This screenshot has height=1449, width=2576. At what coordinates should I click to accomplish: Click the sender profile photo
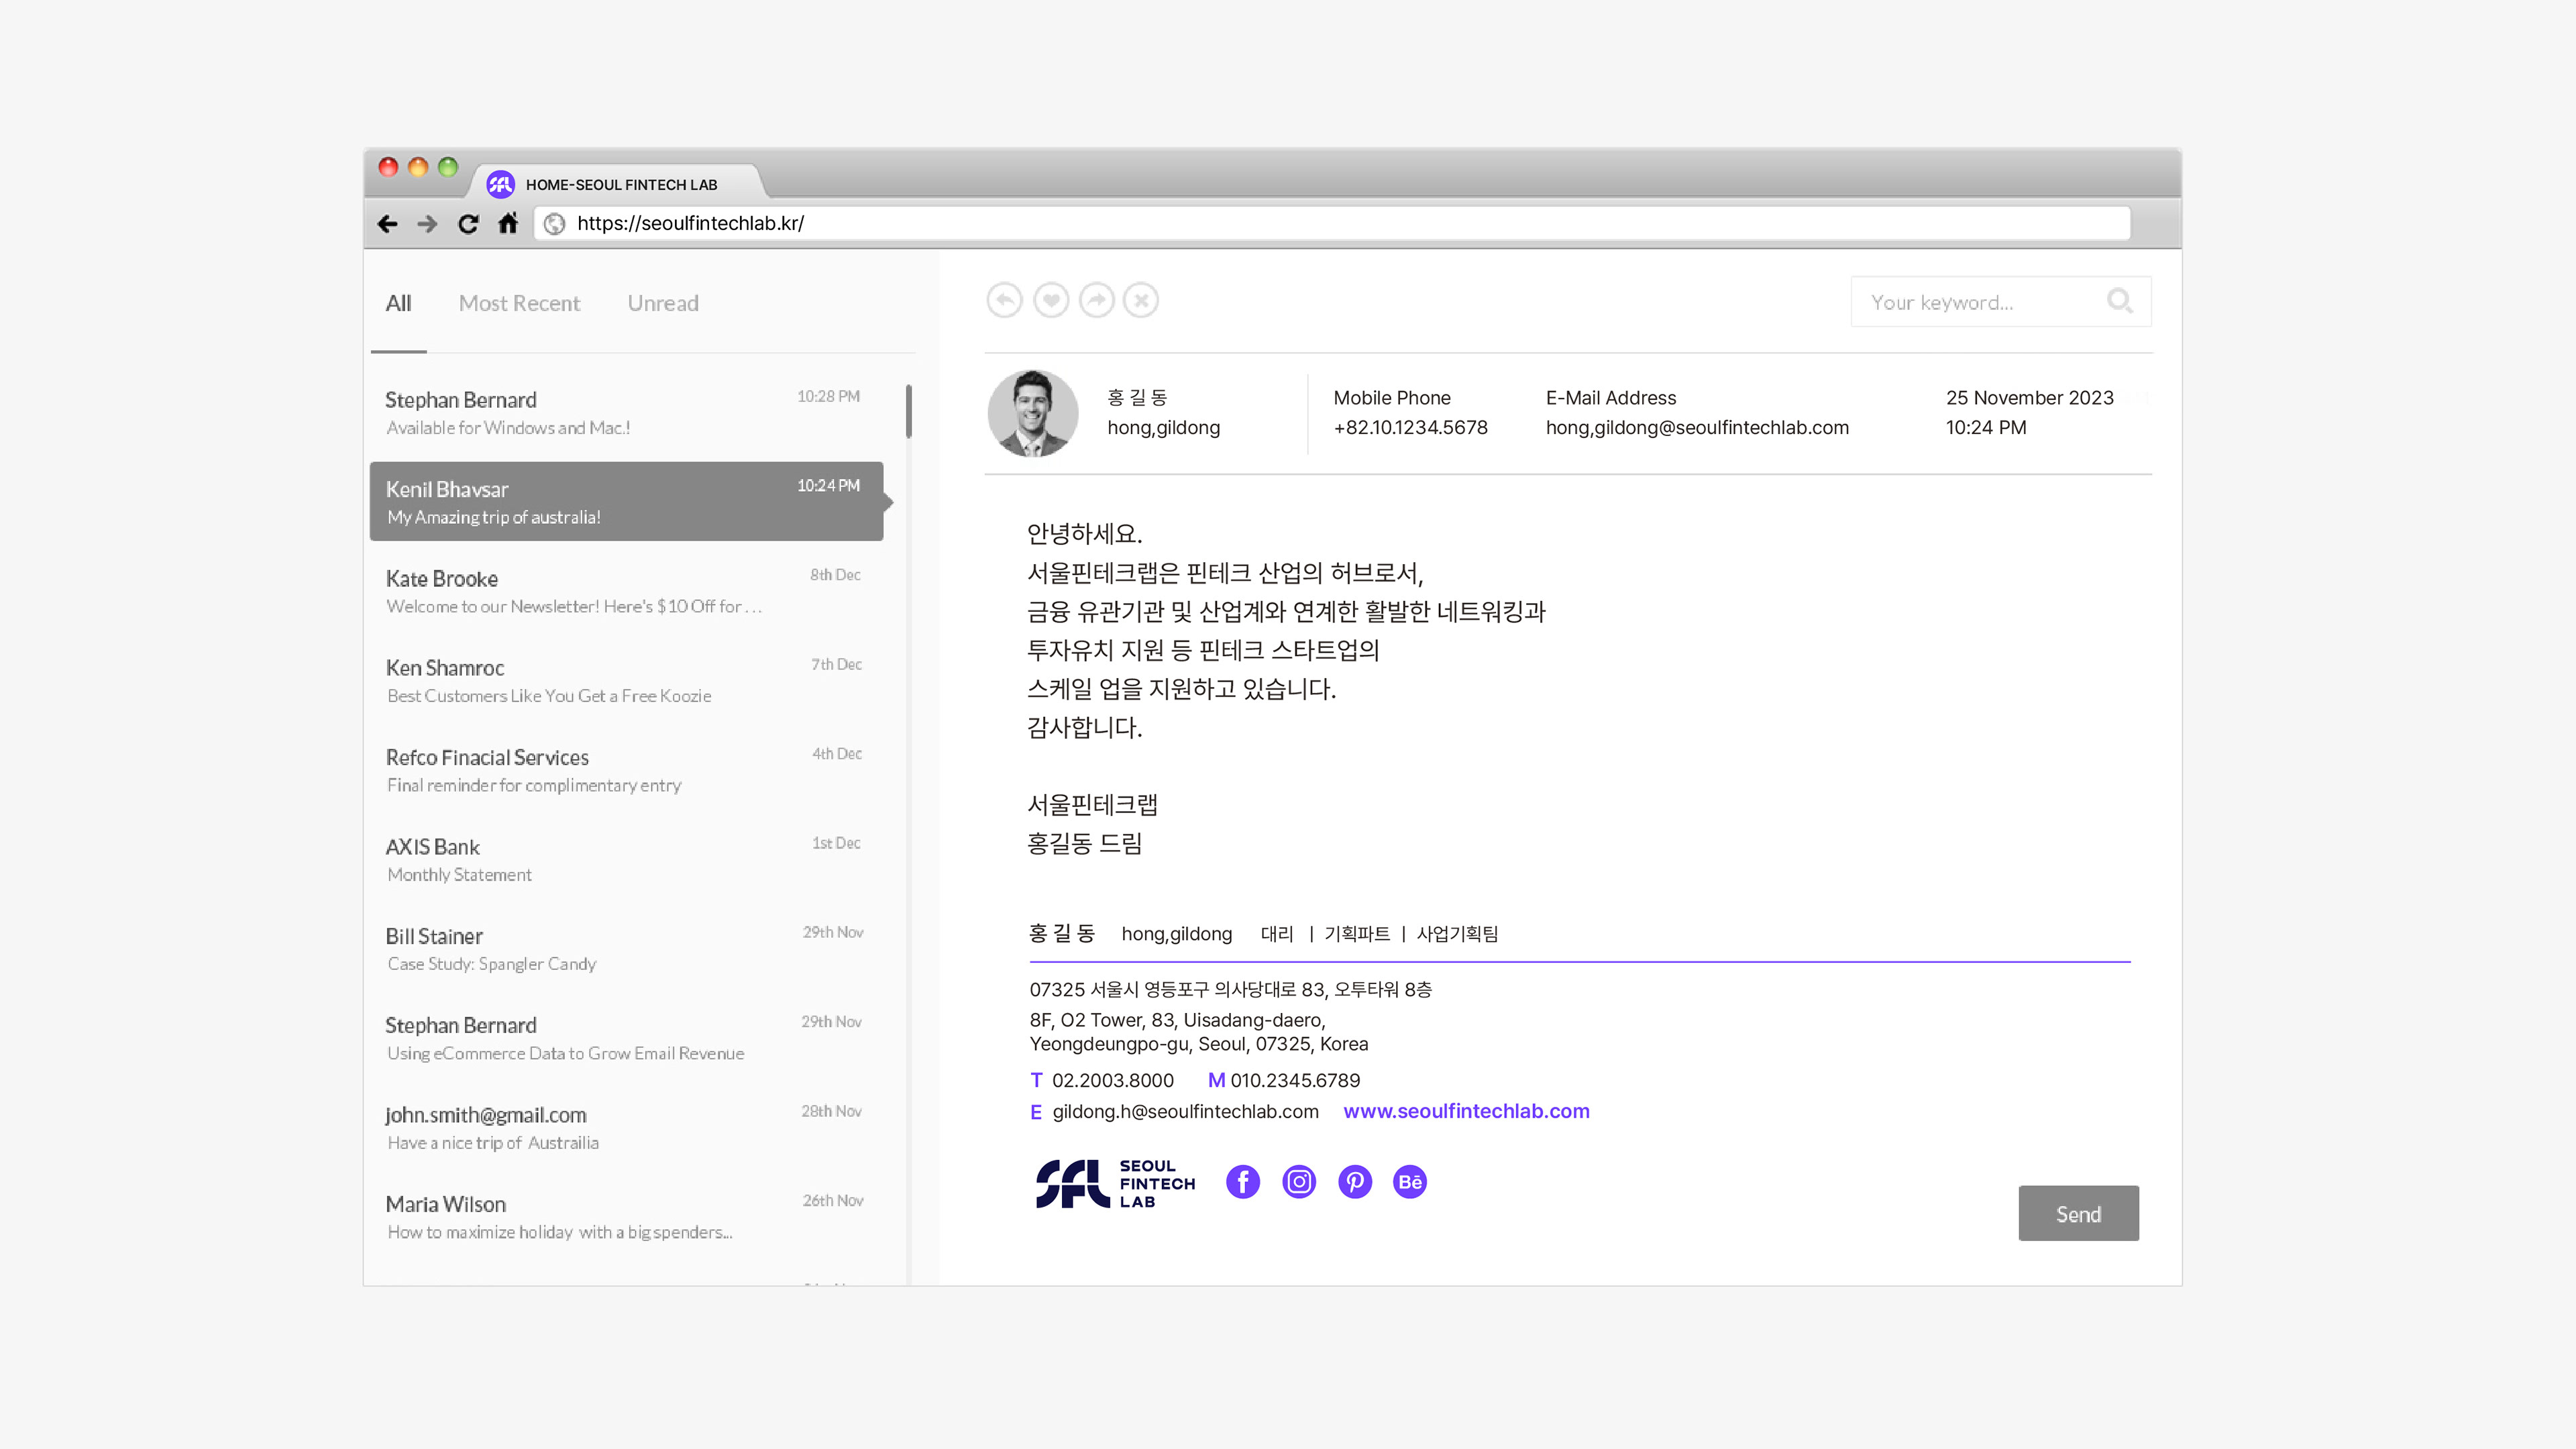pos(1033,413)
